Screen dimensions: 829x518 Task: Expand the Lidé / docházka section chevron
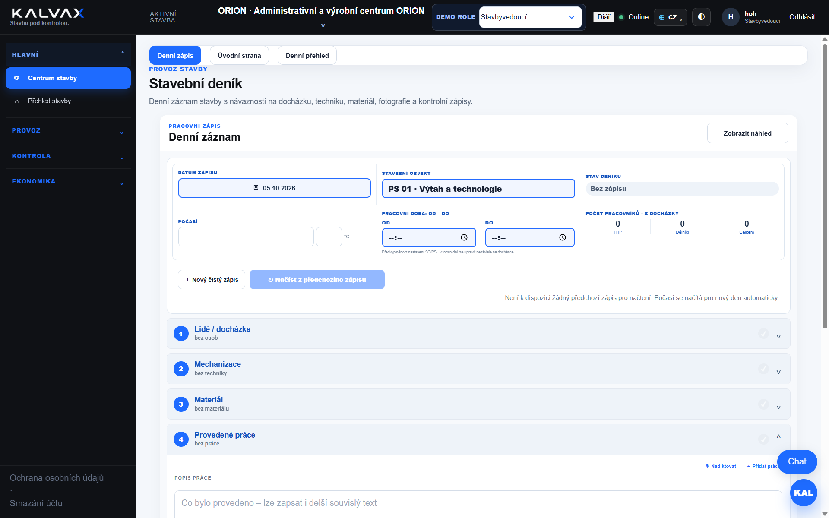(778, 336)
